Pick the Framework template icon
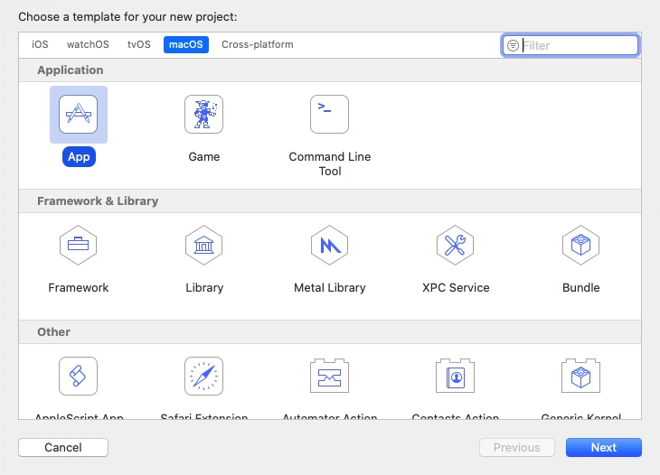The height and width of the screenshot is (475, 660). tap(79, 245)
